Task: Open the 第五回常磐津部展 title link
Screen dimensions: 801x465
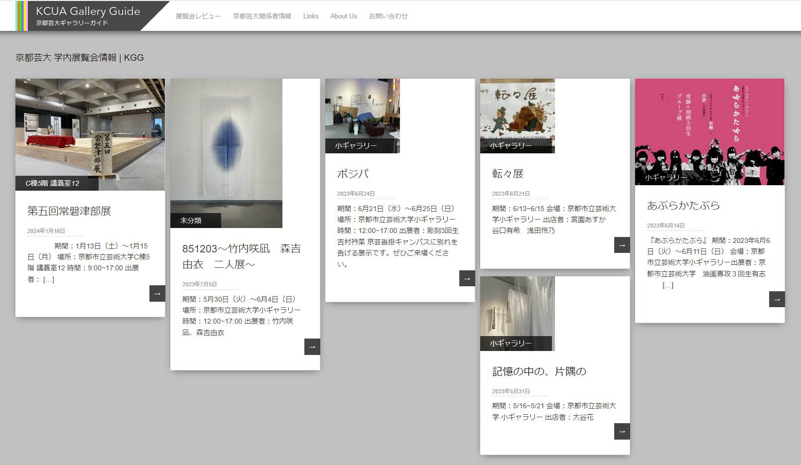Action: pyautogui.click(x=69, y=211)
